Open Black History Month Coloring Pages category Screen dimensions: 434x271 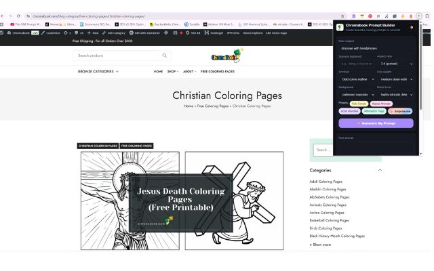(x=337, y=236)
